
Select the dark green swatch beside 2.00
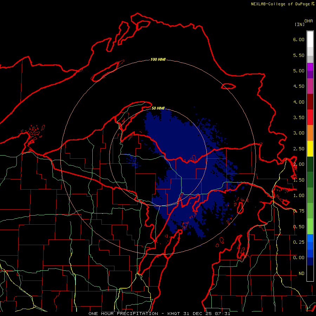coord(310,164)
